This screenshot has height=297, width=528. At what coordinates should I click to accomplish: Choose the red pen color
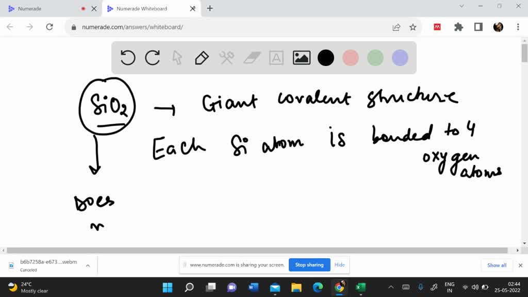(x=351, y=58)
